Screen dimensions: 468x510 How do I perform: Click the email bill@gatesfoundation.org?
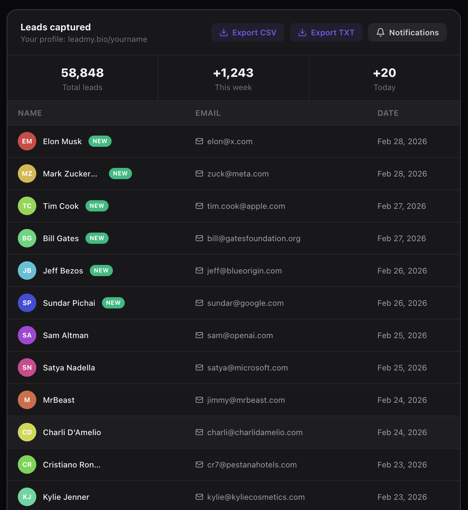(254, 239)
